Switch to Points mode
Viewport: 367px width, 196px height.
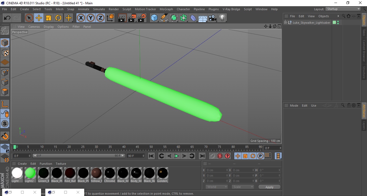(x=5, y=72)
